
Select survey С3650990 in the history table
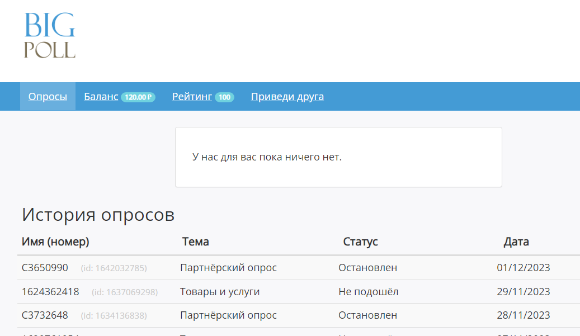coord(44,267)
